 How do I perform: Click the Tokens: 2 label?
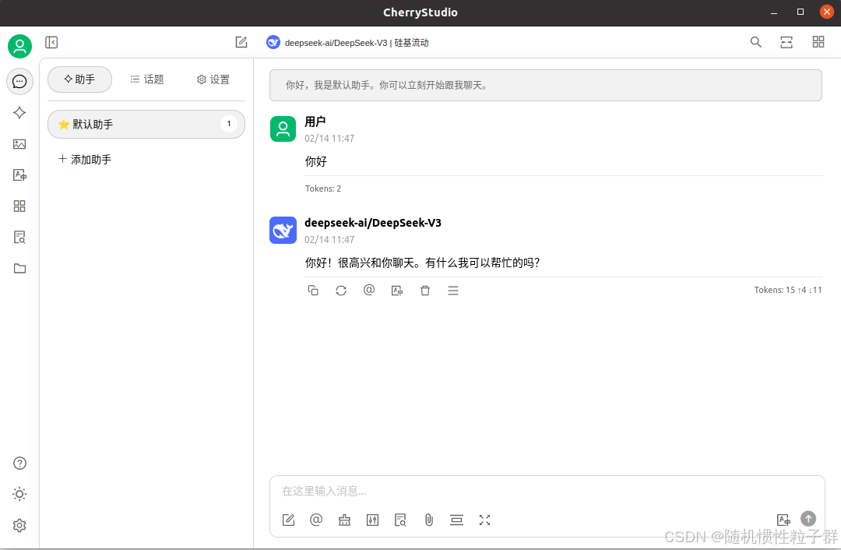point(323,189)
